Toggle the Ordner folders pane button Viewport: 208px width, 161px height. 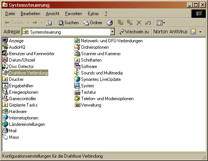point(93,23)
